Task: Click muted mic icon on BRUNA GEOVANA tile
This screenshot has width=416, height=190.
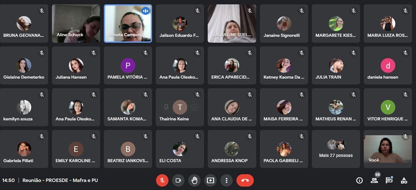Action: point(42,11)
